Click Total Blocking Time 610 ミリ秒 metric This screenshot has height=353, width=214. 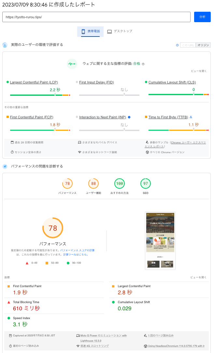tap(54, 306)
